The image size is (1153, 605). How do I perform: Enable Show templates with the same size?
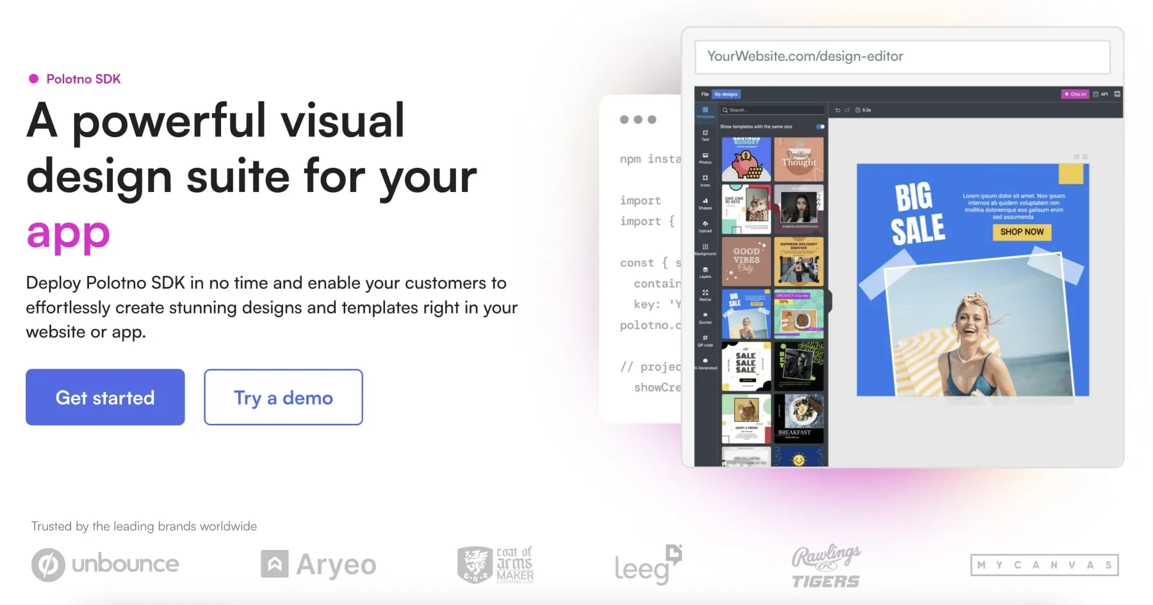(821, 126)
